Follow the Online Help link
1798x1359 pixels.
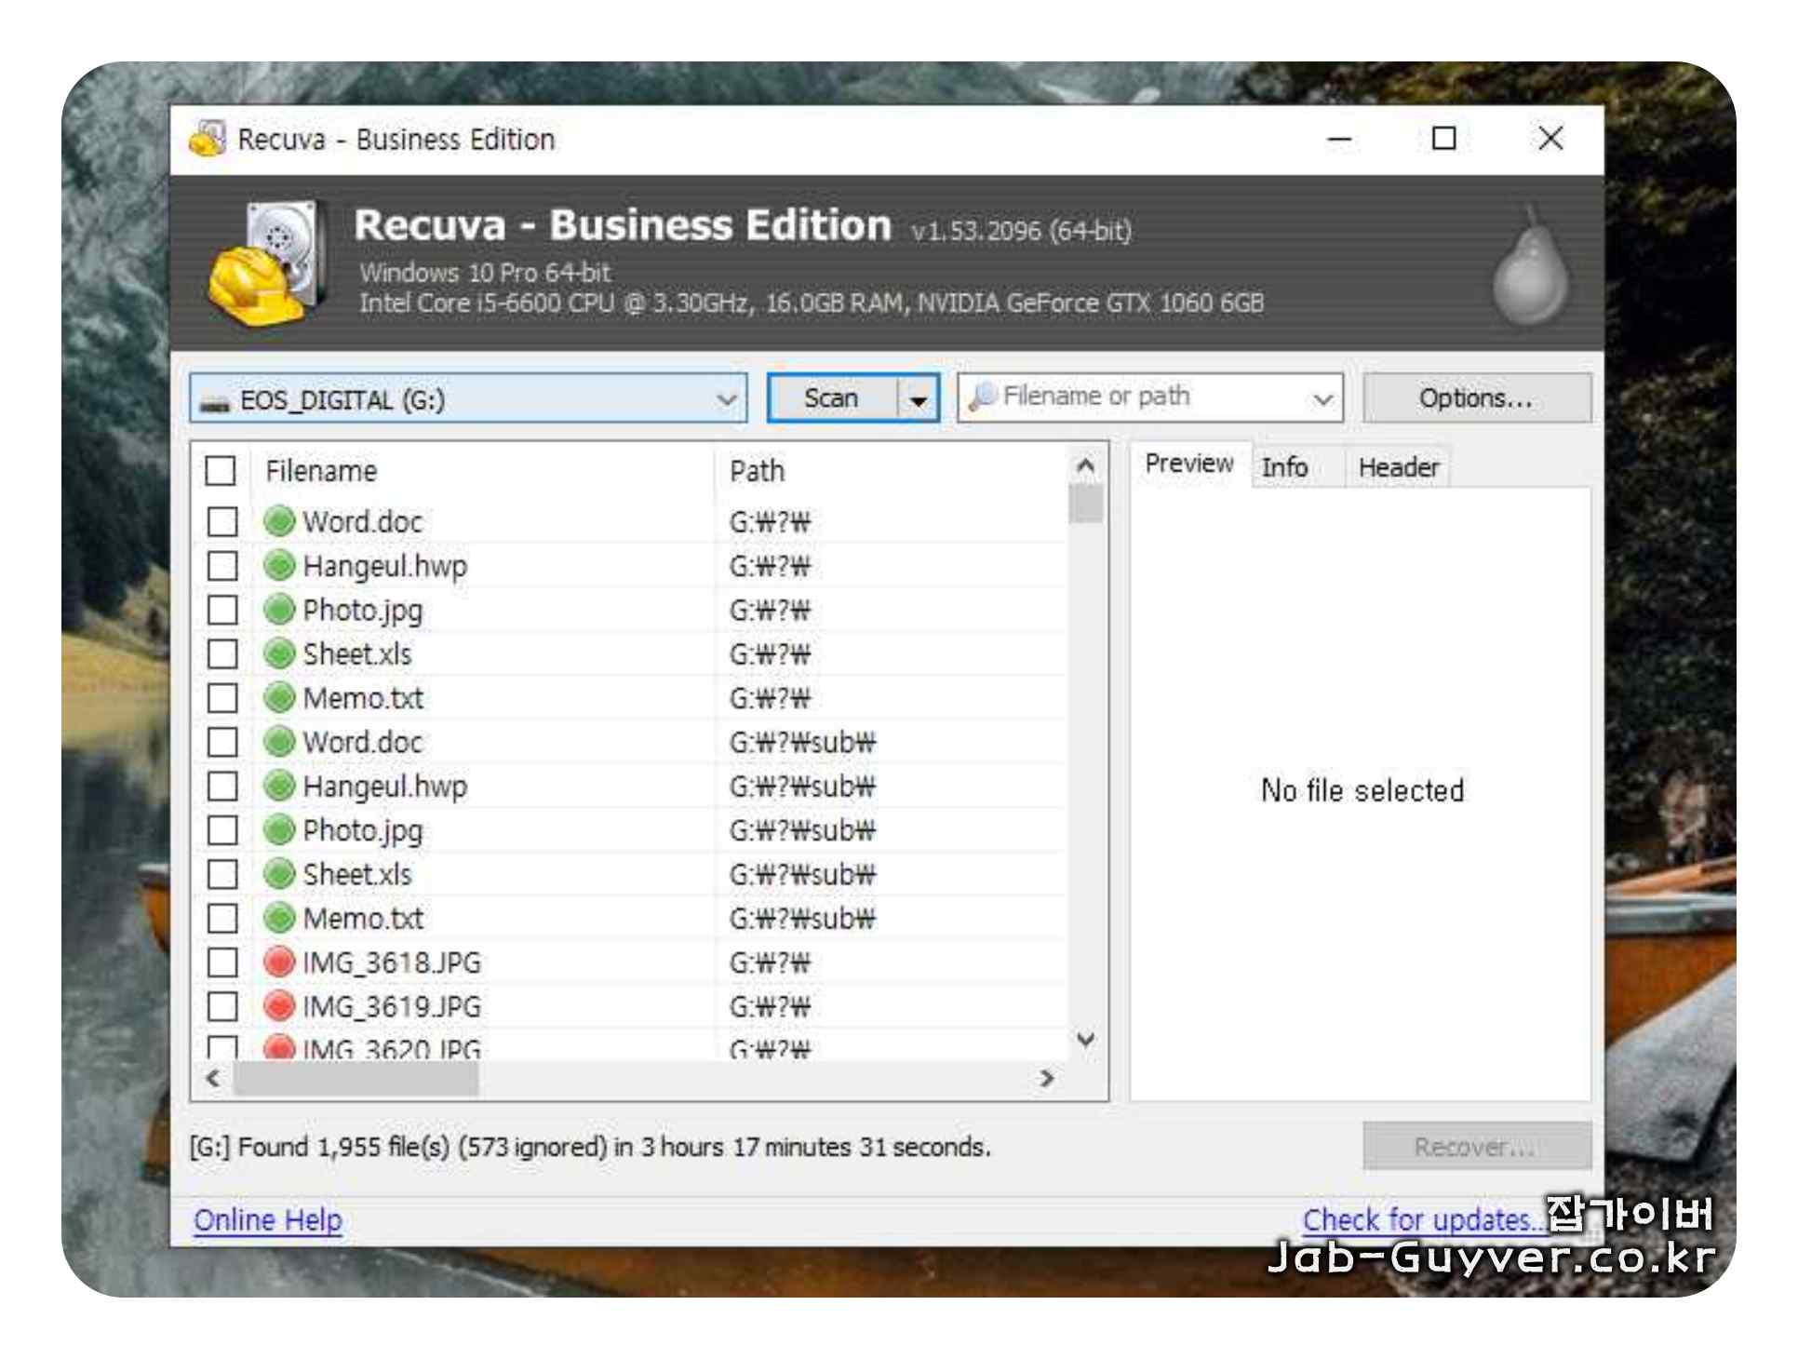click(x=268, y=1219)
